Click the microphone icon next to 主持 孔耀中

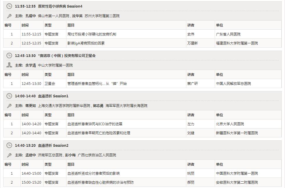point(9,16)
